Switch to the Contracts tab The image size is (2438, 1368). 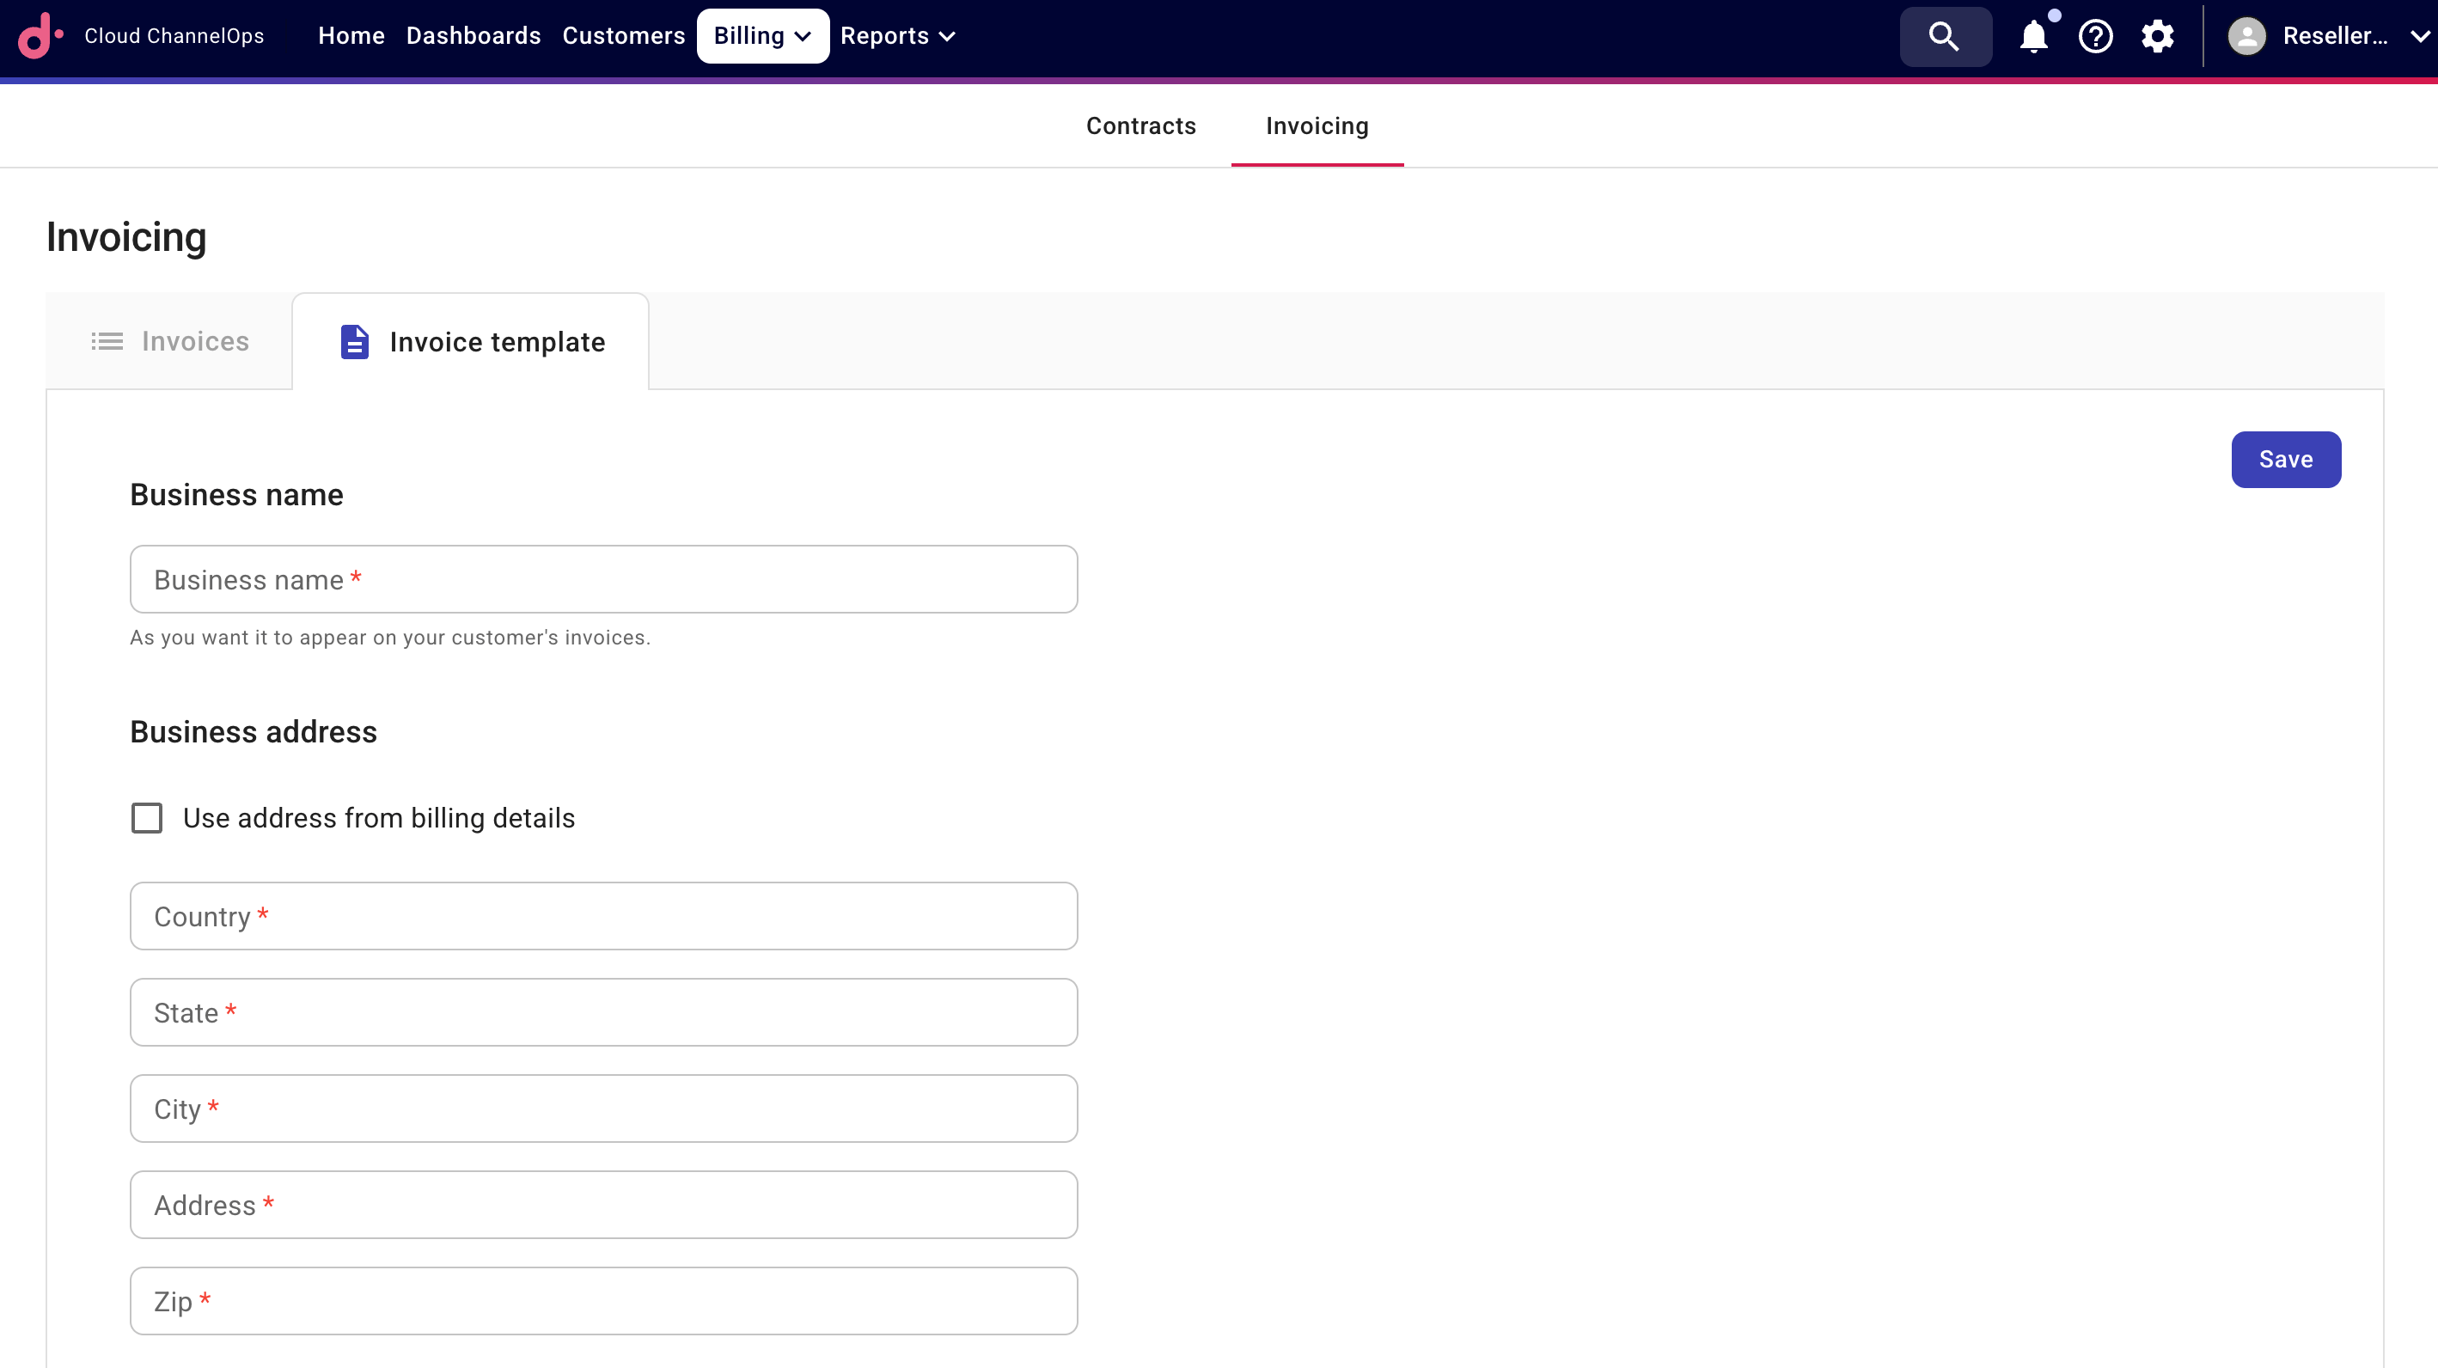click(x=1140, y=125)
